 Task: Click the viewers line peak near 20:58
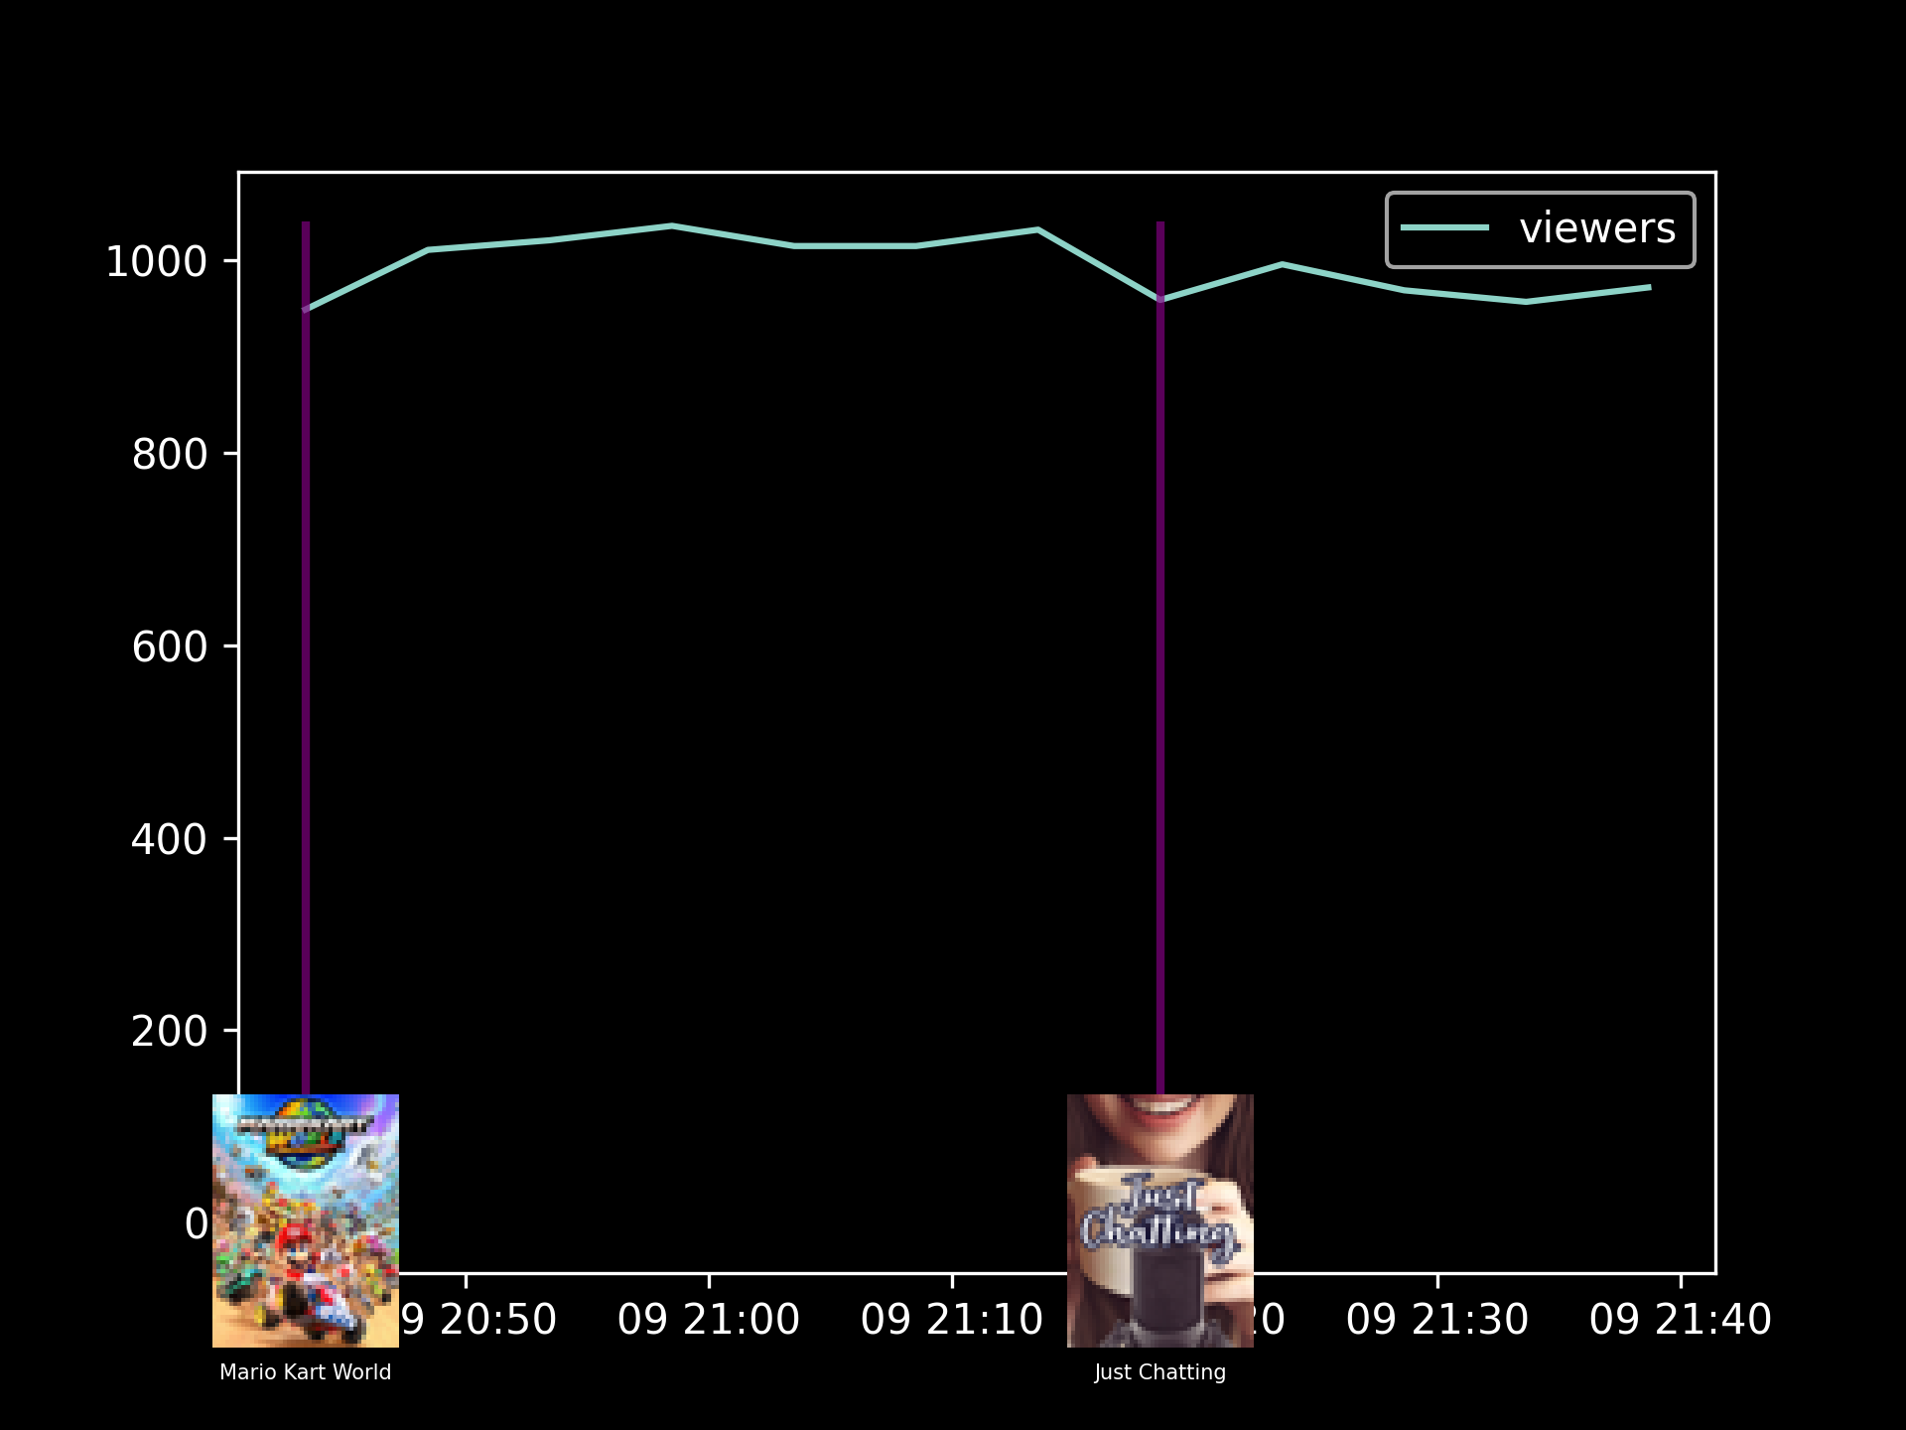(x=672, y=225)
